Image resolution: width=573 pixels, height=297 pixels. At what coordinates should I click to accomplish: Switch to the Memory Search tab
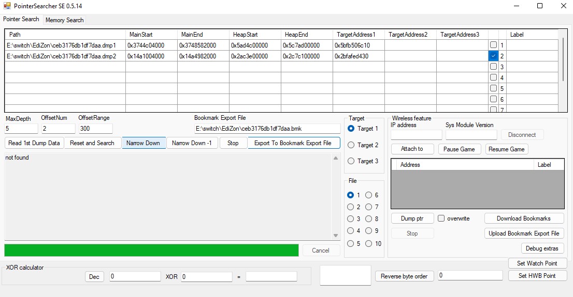coord(65,20)
